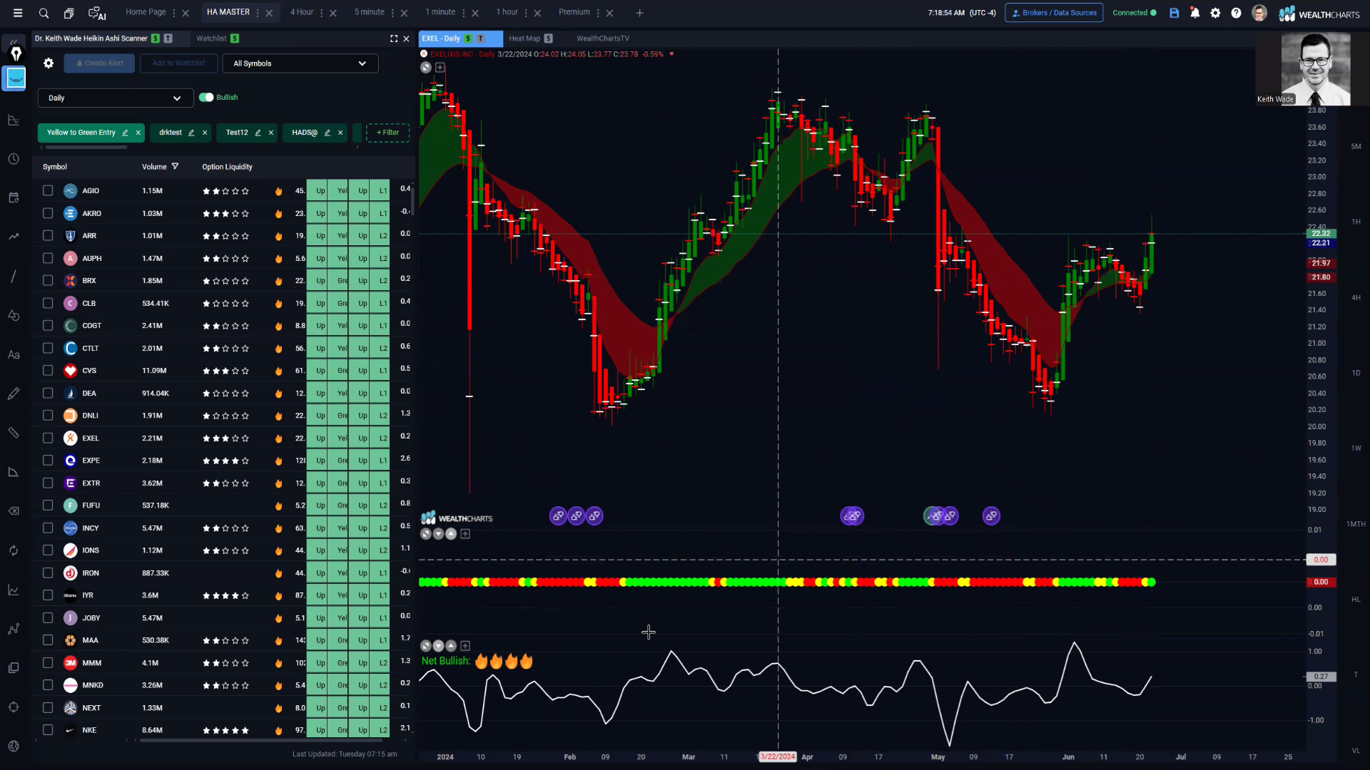Open scanner settings gear icon
Viewport: 1370px width, 770px height.
coord(49,63)
